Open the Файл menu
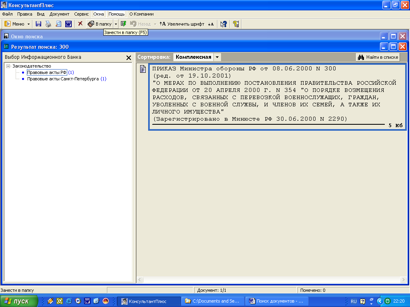 point(7,14)
